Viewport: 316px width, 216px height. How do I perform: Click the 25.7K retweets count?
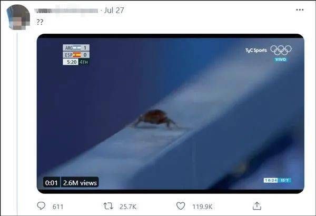(x=128, y=207)
